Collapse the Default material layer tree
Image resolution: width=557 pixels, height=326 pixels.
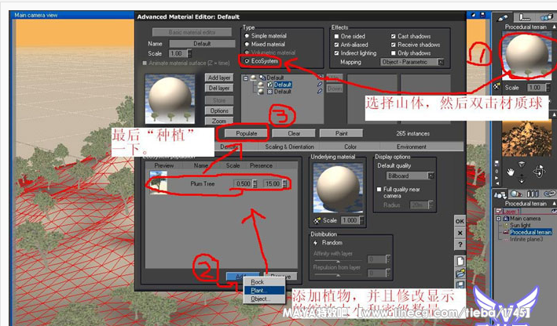pos(247,78)
